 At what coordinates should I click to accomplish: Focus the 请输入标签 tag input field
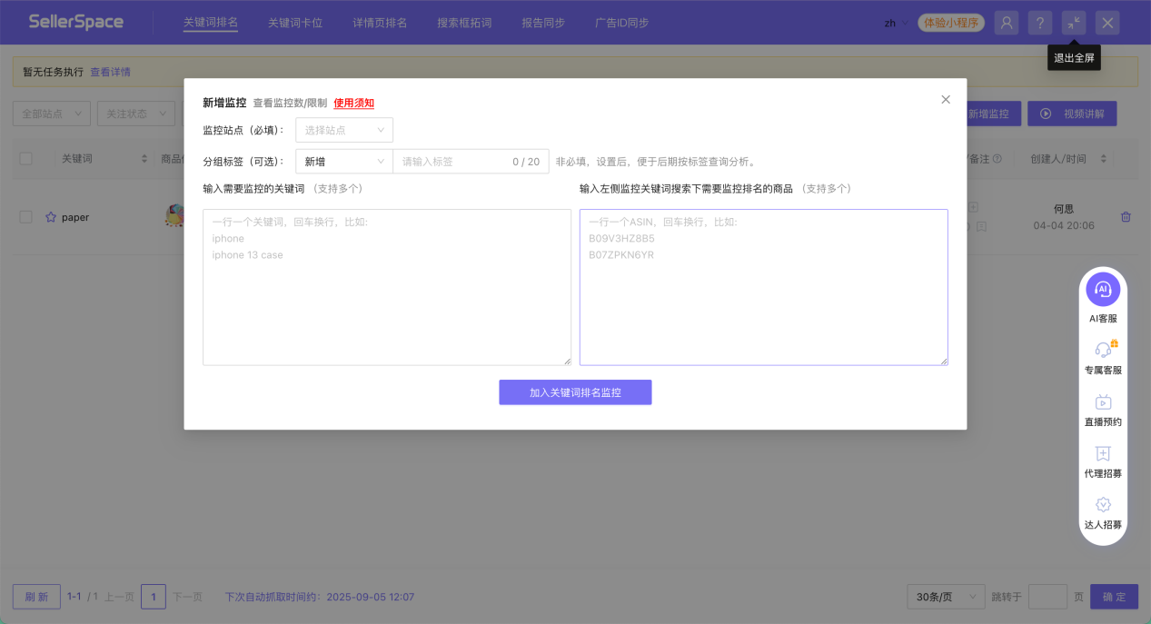click(x=471, y=162)
